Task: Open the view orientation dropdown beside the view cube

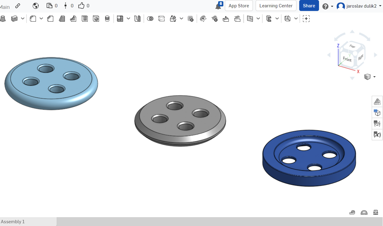Action: [374, 77]
